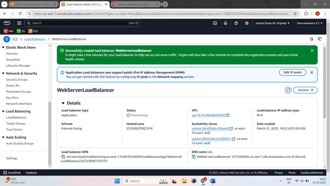Open the EC2 shortcut in favorites bar
Viewport: 330px width, 186px height.
click(33, 31)
